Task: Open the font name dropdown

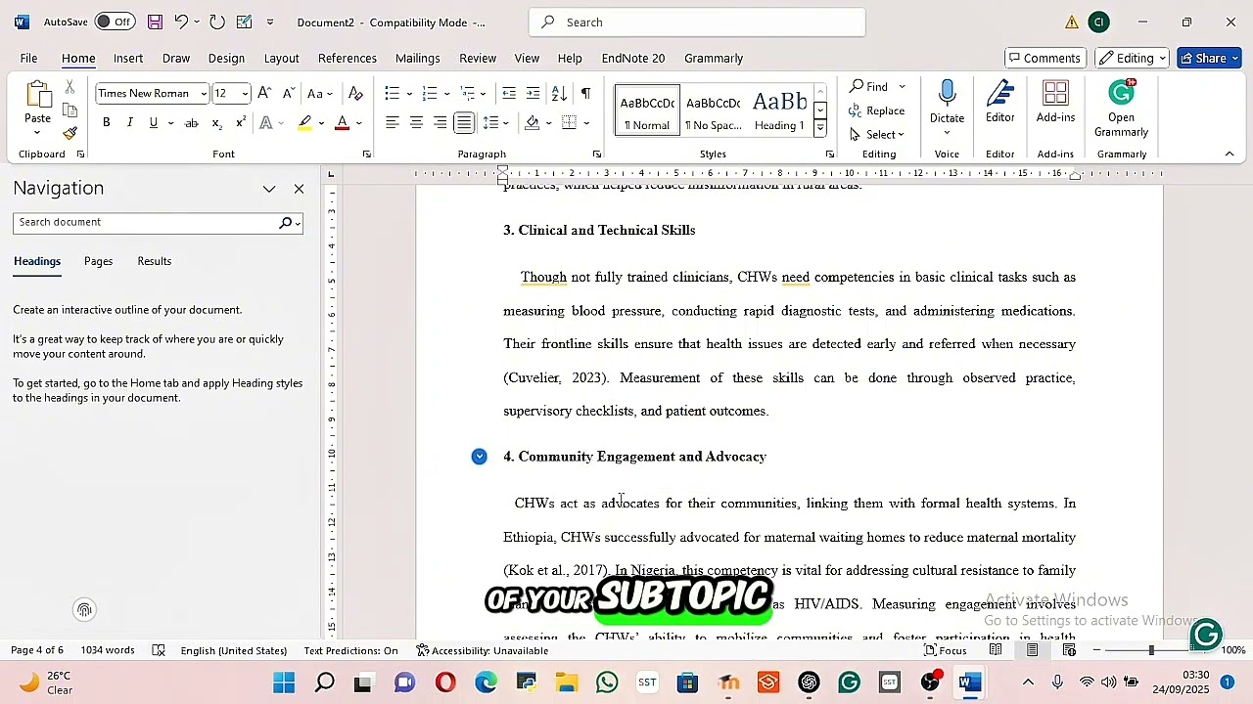Action: [x=204, y=94]
